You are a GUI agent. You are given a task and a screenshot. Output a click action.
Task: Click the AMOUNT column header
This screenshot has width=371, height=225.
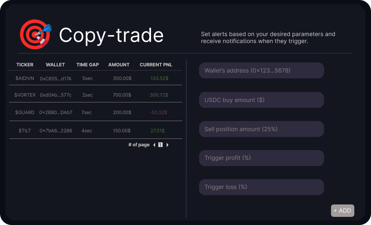click(119, 65)
